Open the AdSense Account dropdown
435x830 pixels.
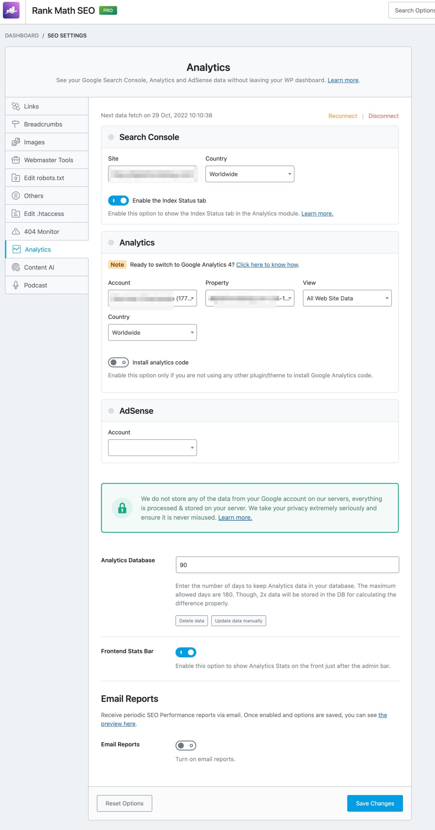click(152, 448)
